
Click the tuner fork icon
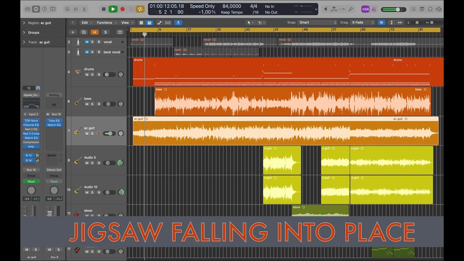tap(351, 9)
